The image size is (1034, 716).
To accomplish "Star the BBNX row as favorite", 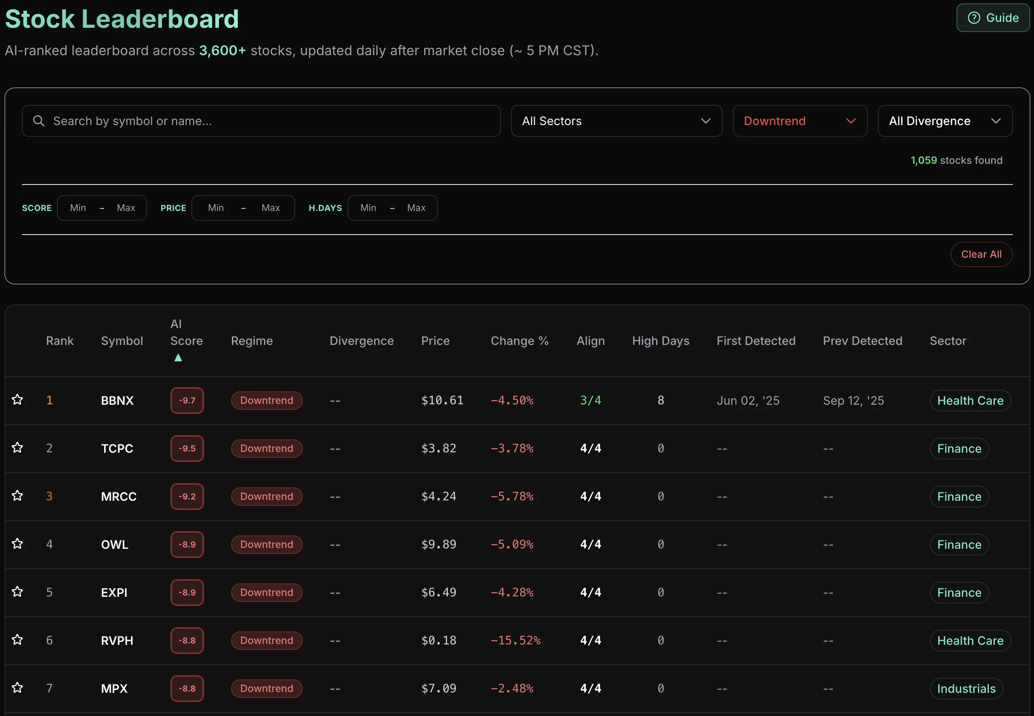I will (17, 400).
